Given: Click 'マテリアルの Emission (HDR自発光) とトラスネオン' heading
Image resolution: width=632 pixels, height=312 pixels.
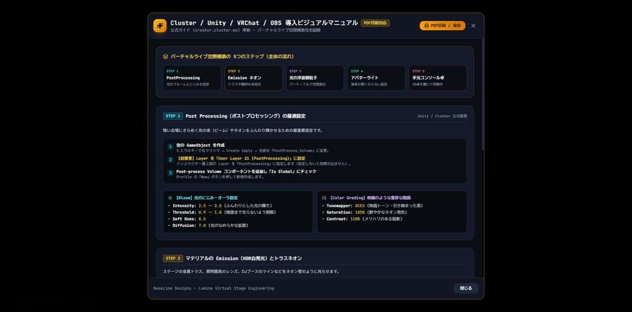Looking at the screenshot, I should point(243,258).
